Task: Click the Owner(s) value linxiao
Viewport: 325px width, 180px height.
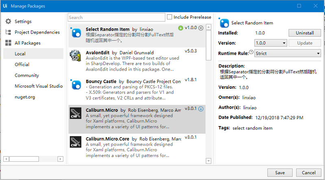Action: [x=249, y=97]
